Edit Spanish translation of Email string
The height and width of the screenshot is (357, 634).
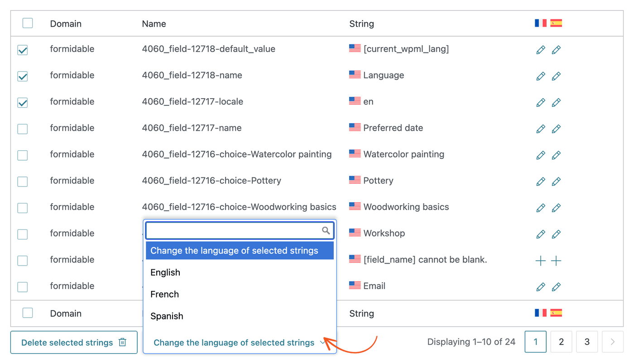click(x=556, y=286)
